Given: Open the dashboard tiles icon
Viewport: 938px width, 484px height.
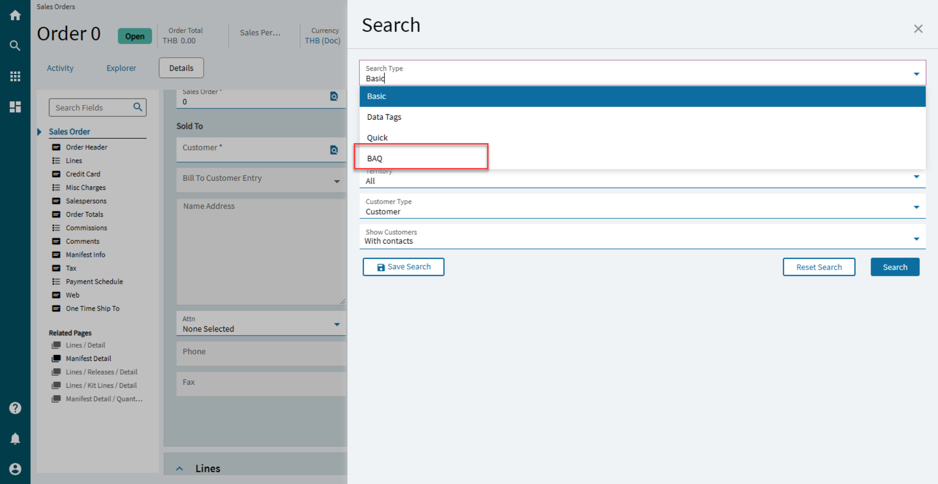Looking at the screenshot, I should coord(15,107).
